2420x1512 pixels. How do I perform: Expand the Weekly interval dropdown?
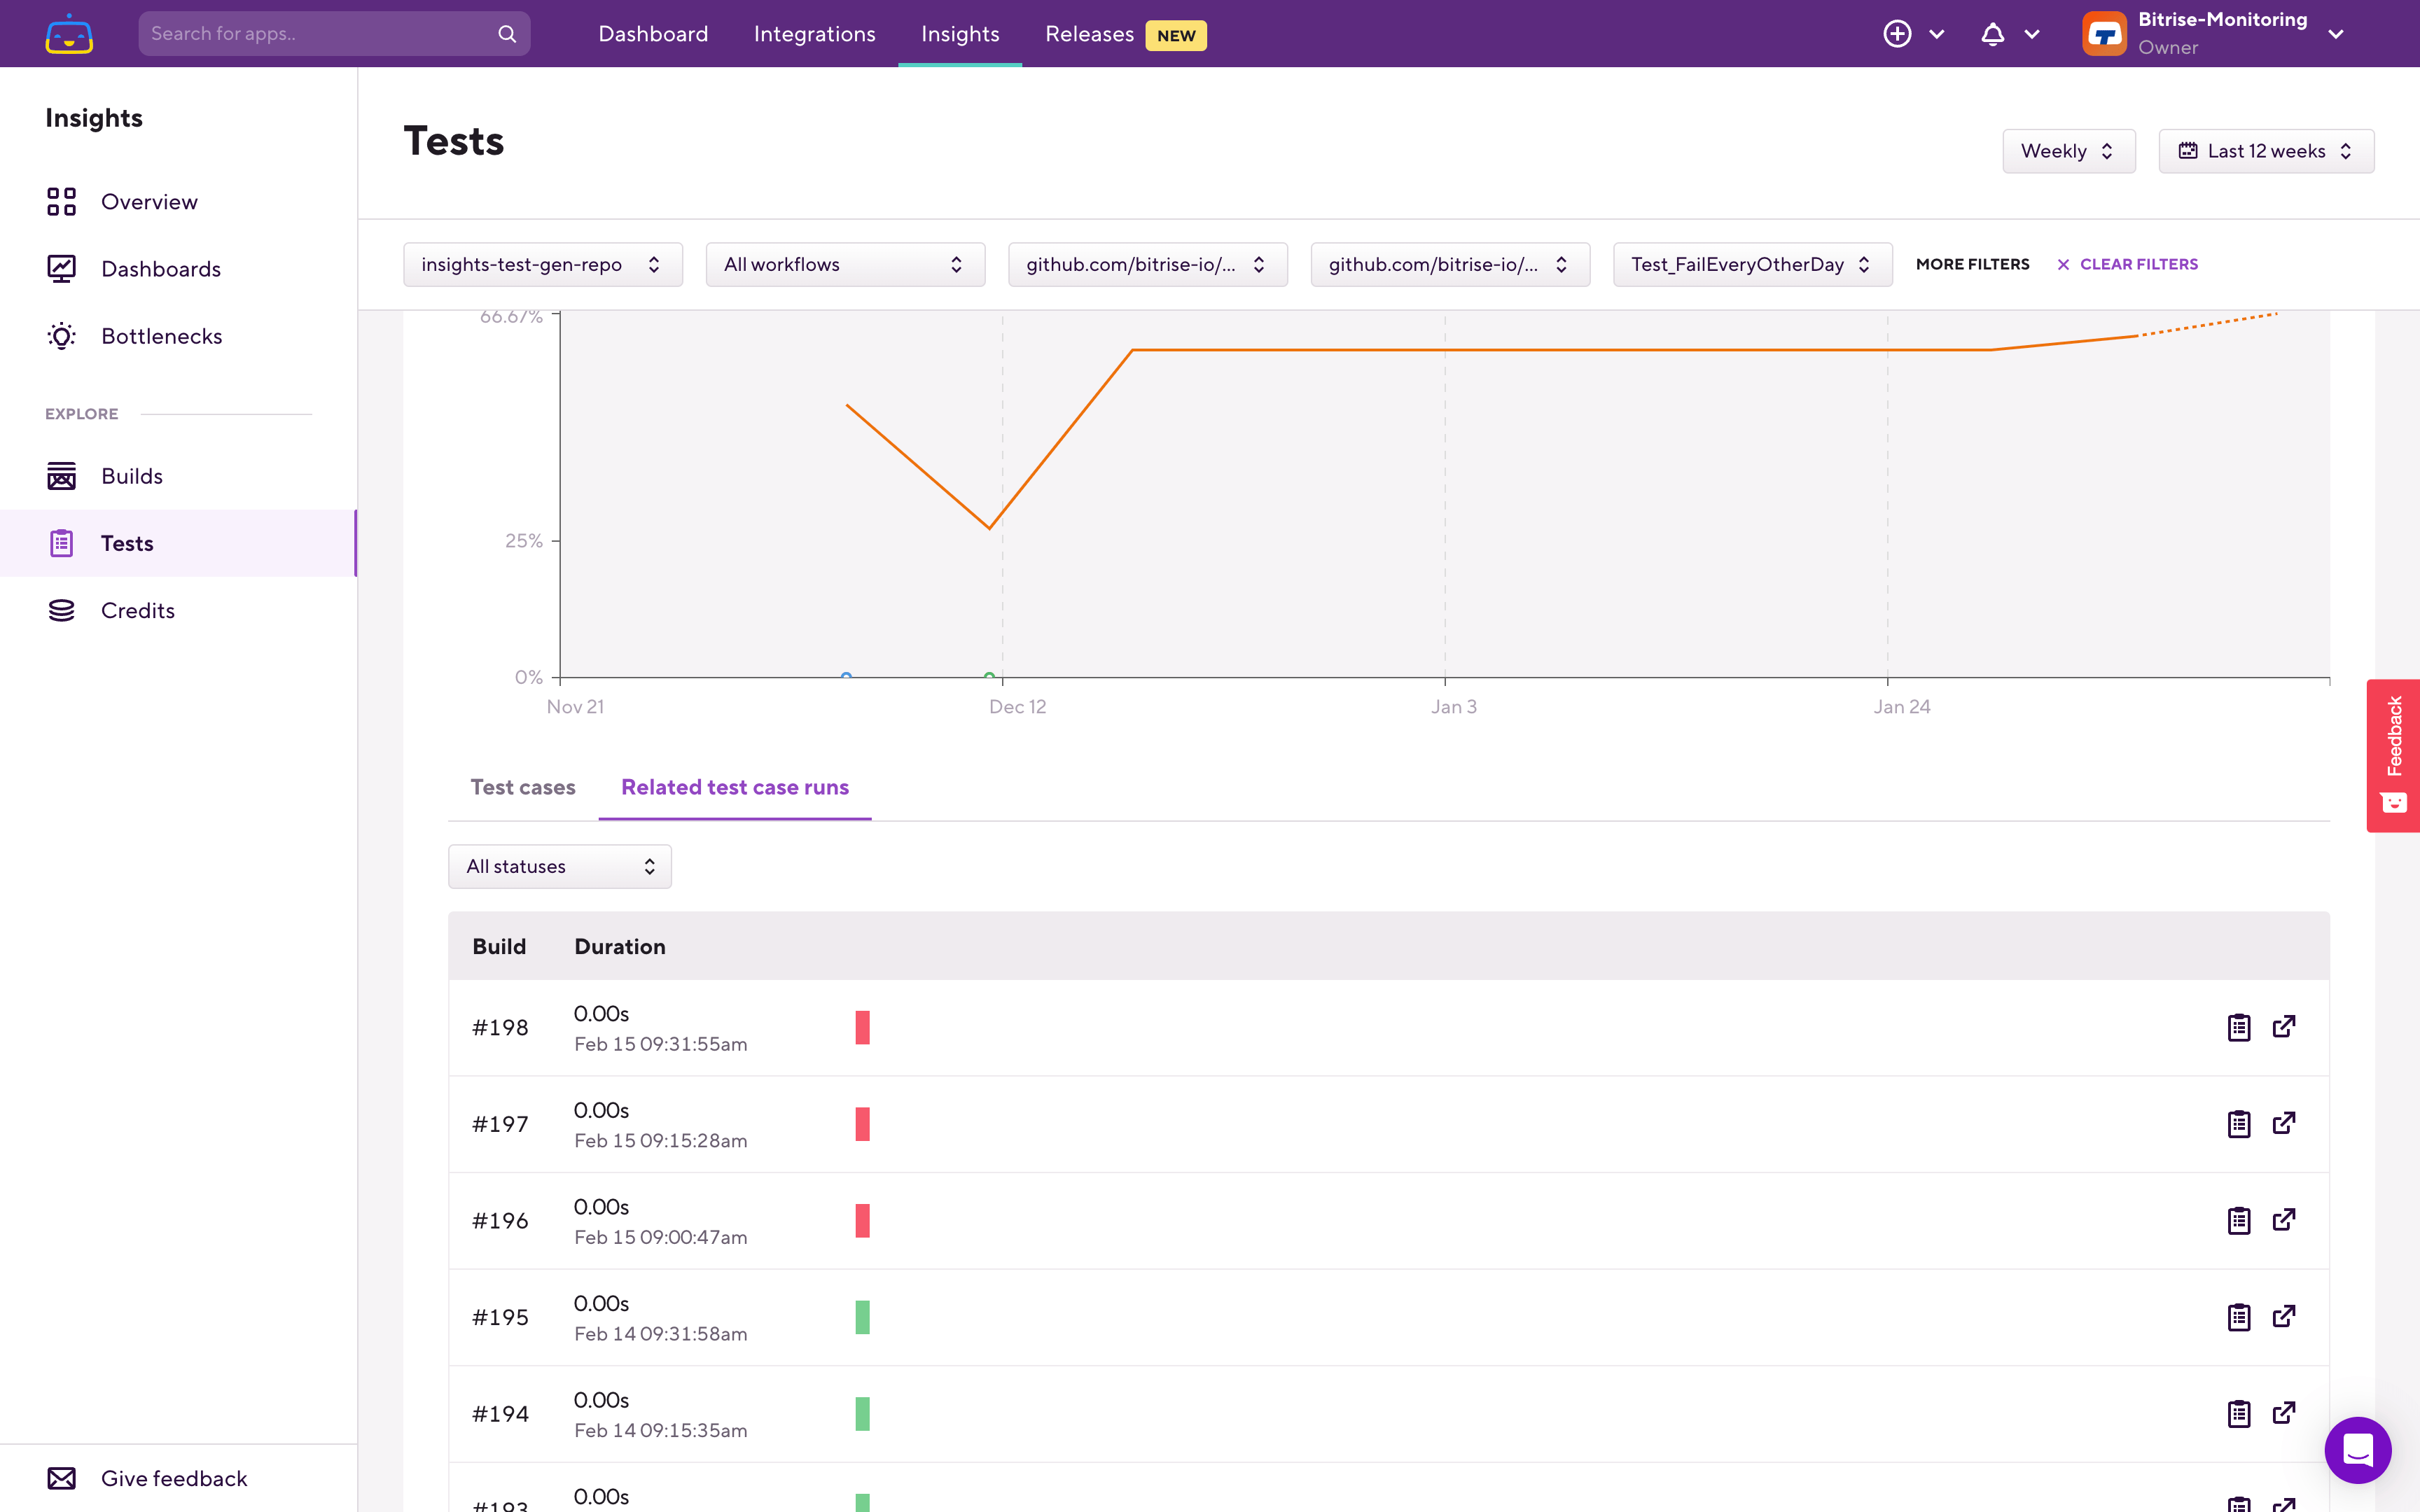(x=2068, y=151)
